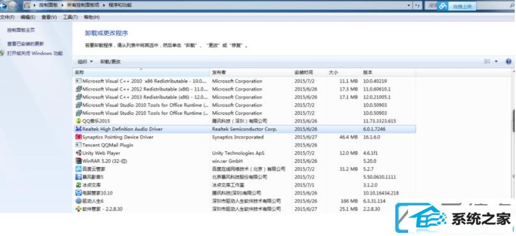
Task: Sort by the 大小 column header
Action: pyautogui.click(x=344, y=72)
